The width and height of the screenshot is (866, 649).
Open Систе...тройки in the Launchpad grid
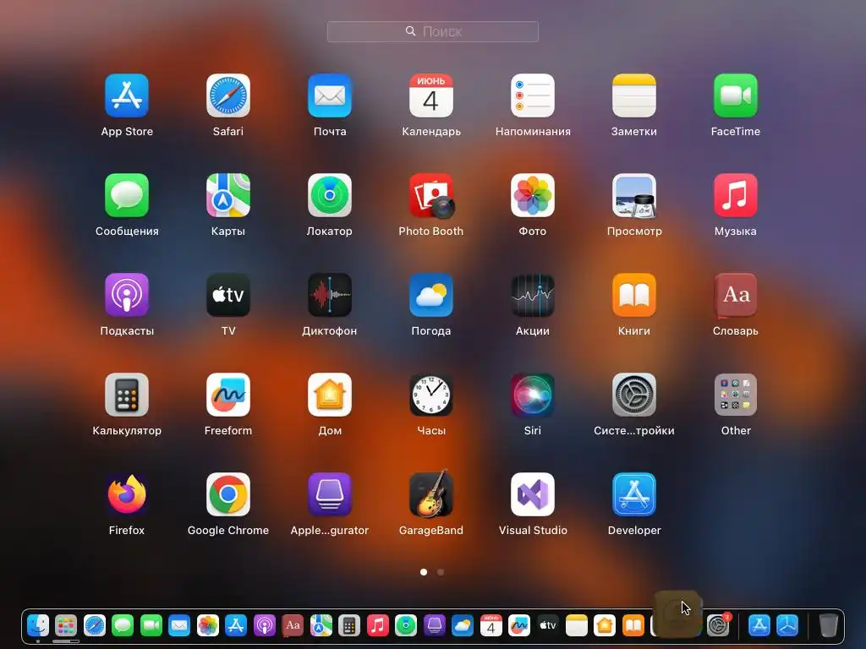point(634,395)
